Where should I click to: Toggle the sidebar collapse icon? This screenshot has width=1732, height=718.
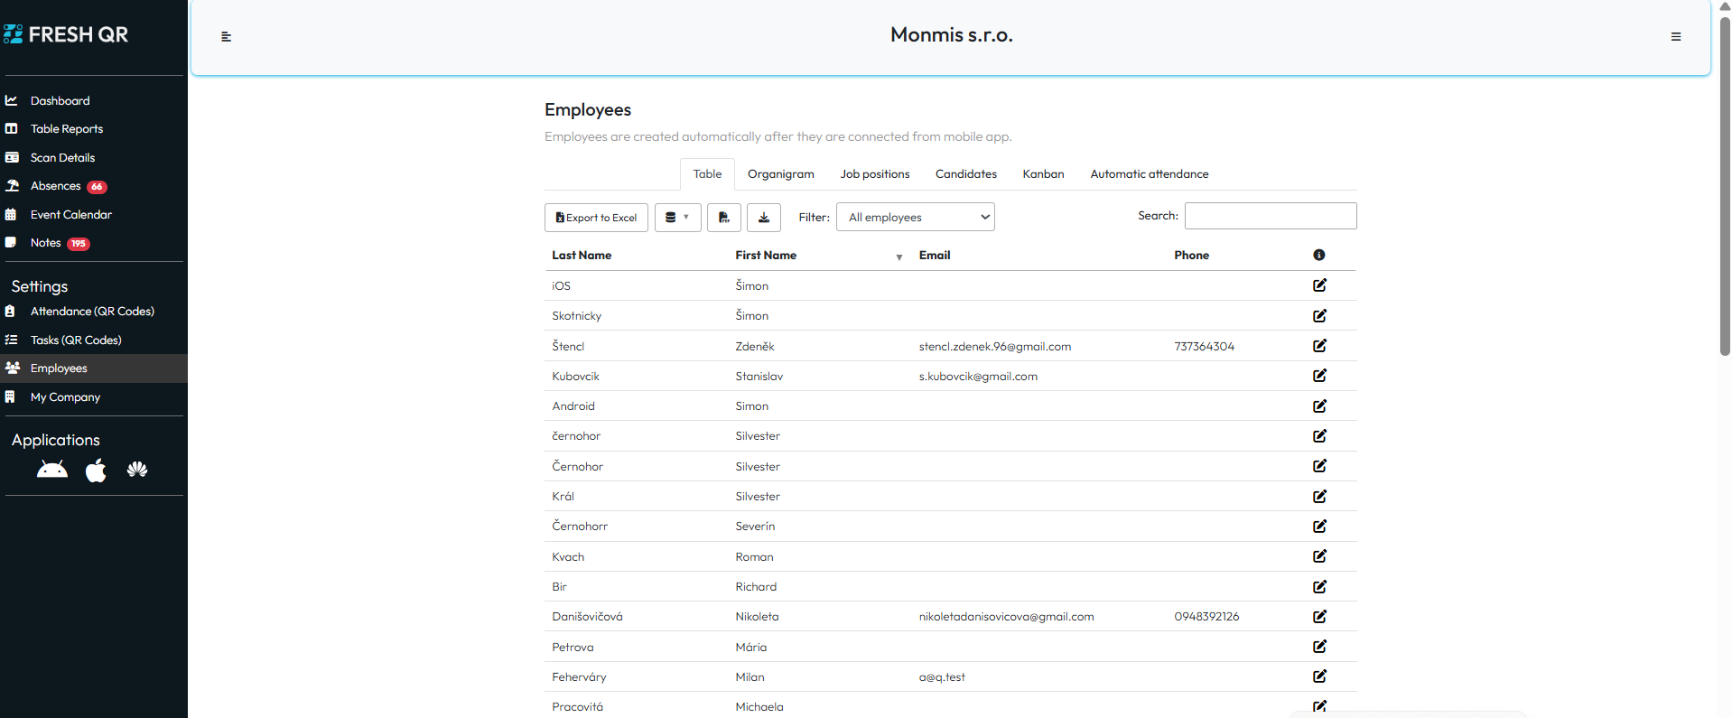[227, 37]
